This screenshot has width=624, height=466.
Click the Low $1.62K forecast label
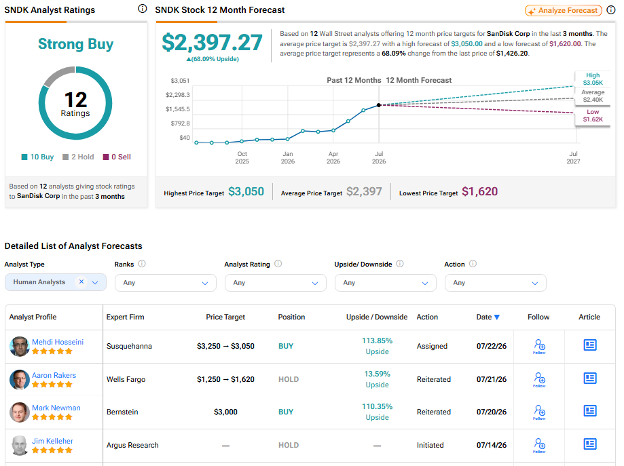593,116
